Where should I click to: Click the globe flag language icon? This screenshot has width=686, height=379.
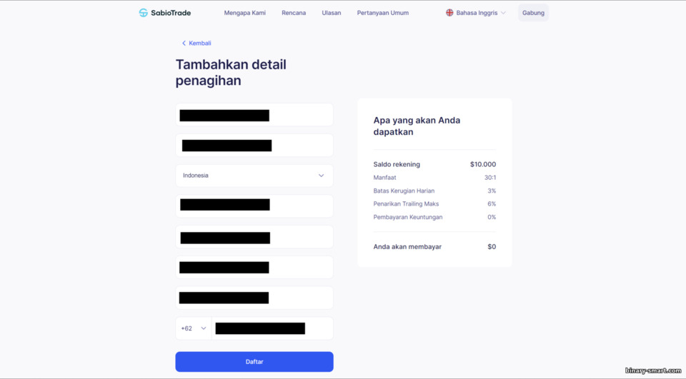pos(449,13)
